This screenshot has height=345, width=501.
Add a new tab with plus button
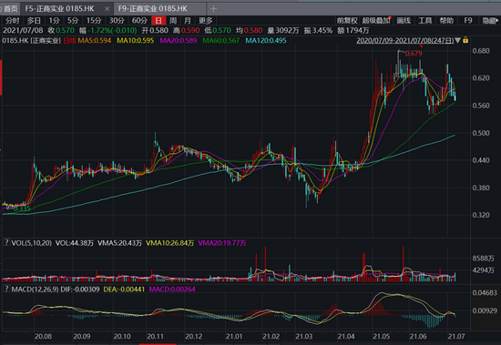[214, 8]
